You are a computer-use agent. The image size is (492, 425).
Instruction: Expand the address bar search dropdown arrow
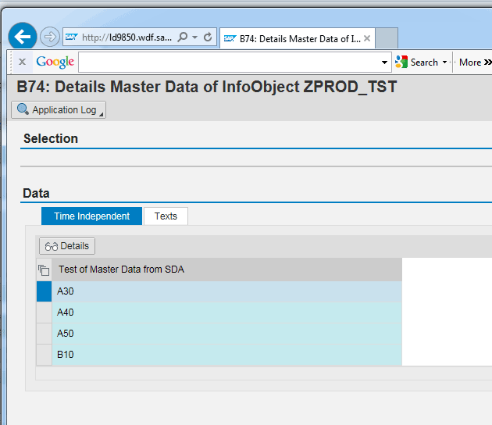click(194, 37)
